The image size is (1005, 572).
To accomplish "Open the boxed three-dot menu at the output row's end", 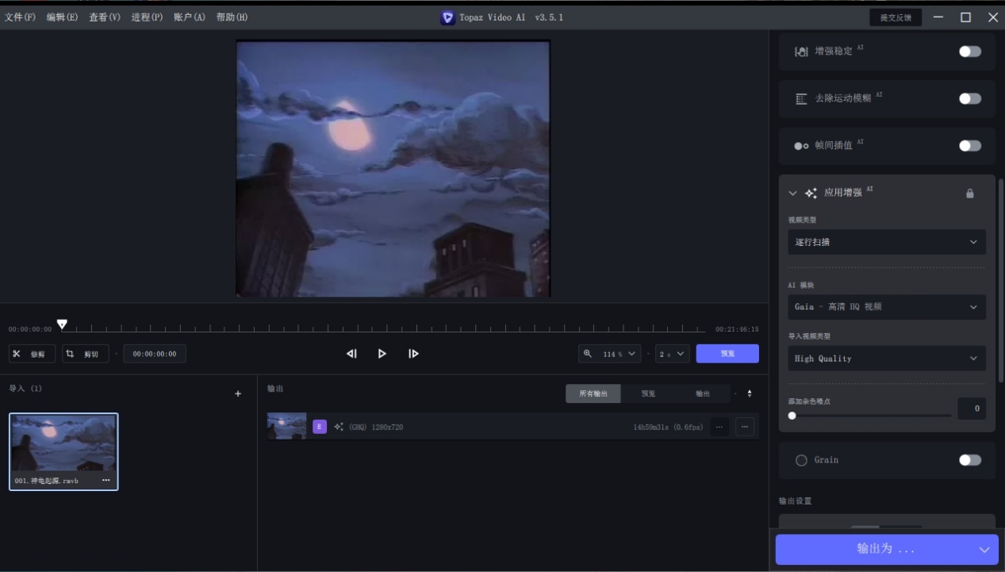I will pyautogui.click(x=745, y=427).
